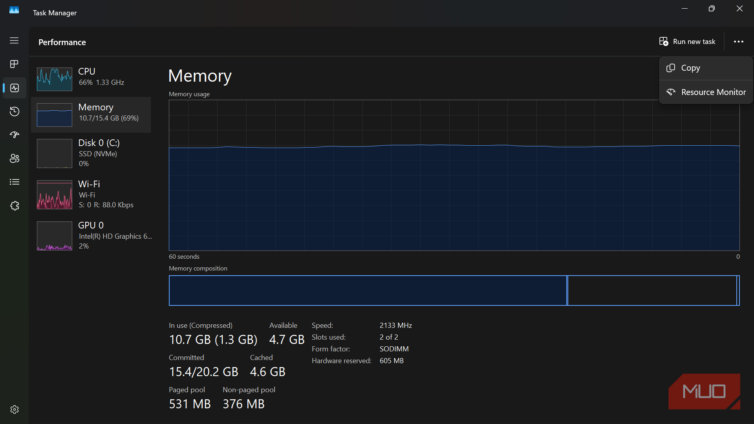Click the Run new task icon
This screenshot has width=754, height=424.
tap(664, 41)
